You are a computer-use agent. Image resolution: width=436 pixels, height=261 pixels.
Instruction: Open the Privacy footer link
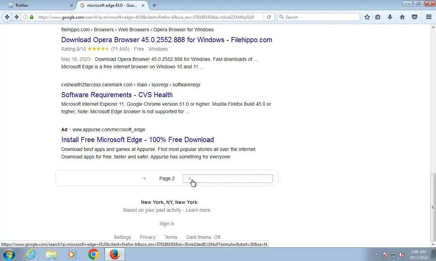pos(148,237)
